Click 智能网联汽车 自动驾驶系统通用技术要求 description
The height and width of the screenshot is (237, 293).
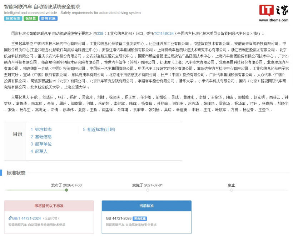[37, 225]
